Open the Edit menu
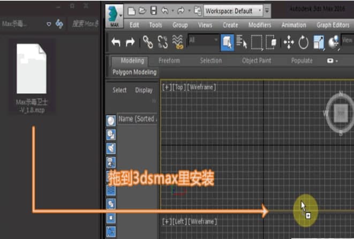 [134, 25]
